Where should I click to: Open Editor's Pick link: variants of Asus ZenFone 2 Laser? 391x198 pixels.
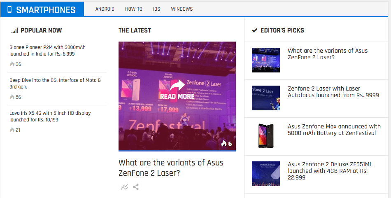click(328, 54)
